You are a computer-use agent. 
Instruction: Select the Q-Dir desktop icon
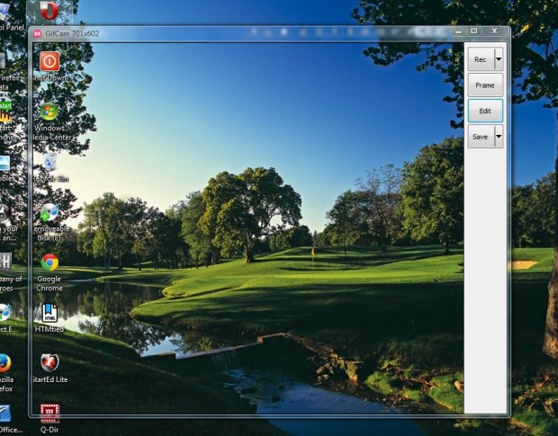click(x=49, y=414)
